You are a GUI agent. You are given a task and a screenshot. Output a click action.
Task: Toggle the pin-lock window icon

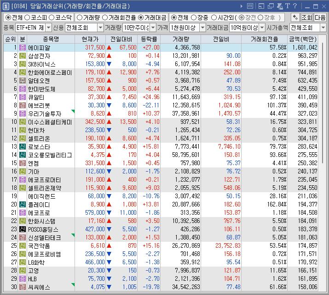pos(280,6)
